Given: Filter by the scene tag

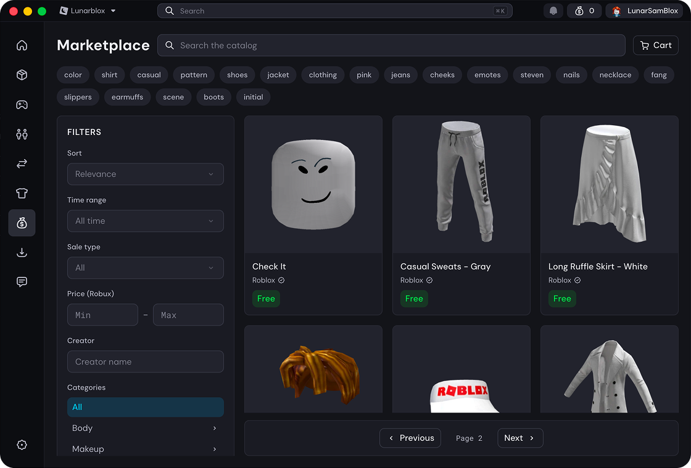Looking at the screenshot, I should click(173, 97).
